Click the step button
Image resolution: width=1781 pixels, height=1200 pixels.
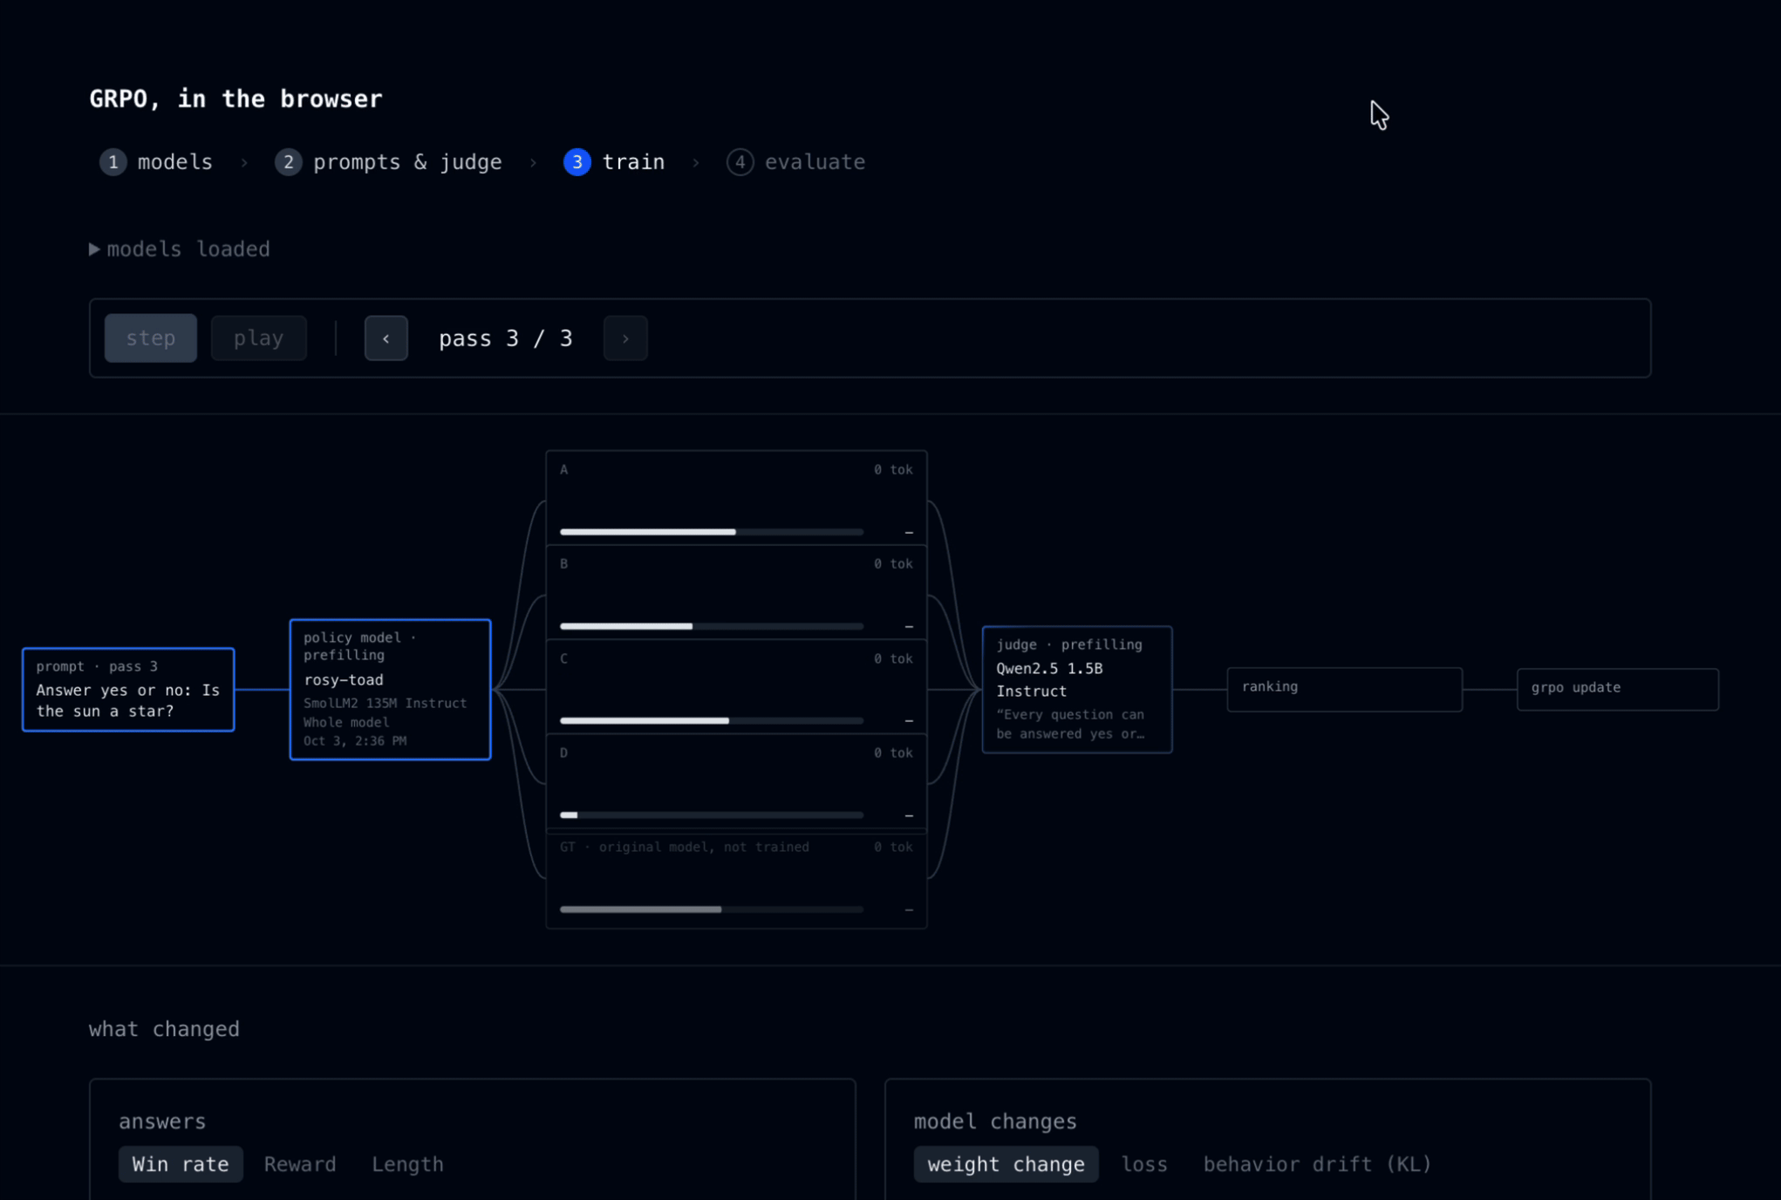[x=151, y=338]
